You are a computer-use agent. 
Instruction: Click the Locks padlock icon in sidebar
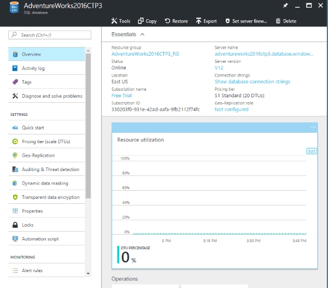[x=15, y=225]
